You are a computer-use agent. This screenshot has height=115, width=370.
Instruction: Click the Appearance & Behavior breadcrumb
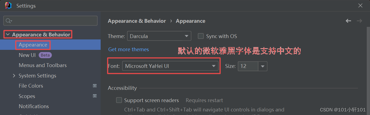[137, 21]
